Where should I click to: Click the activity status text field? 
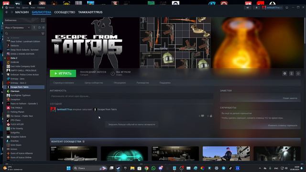pos(131,96)
